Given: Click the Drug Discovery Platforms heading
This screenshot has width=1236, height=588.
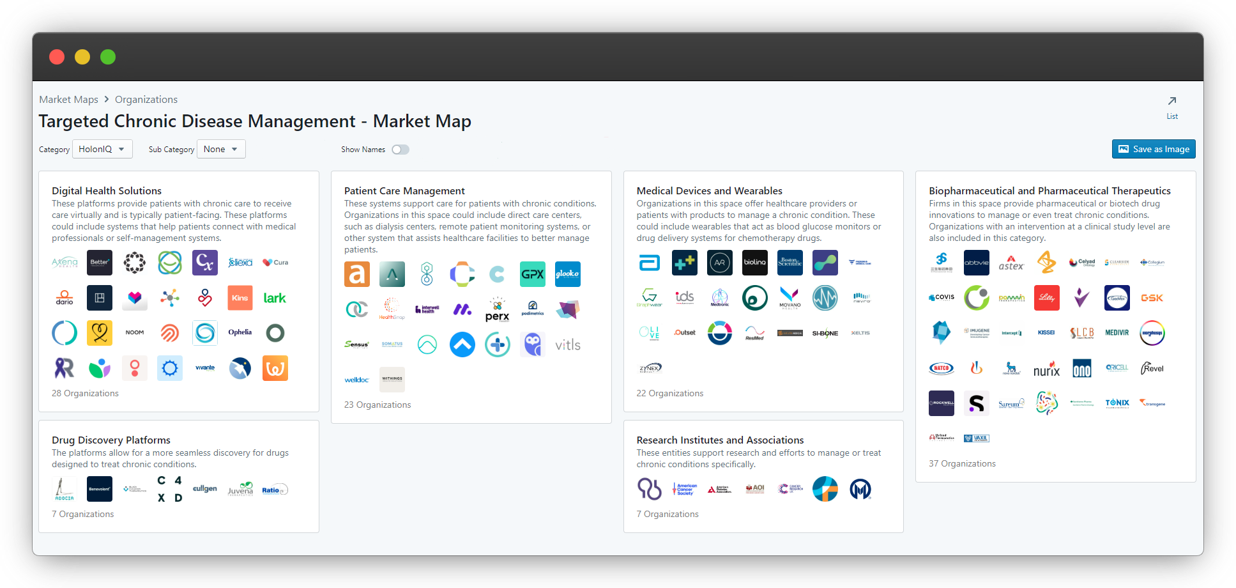Looking at the screenshot, I should tap(111, 440).
